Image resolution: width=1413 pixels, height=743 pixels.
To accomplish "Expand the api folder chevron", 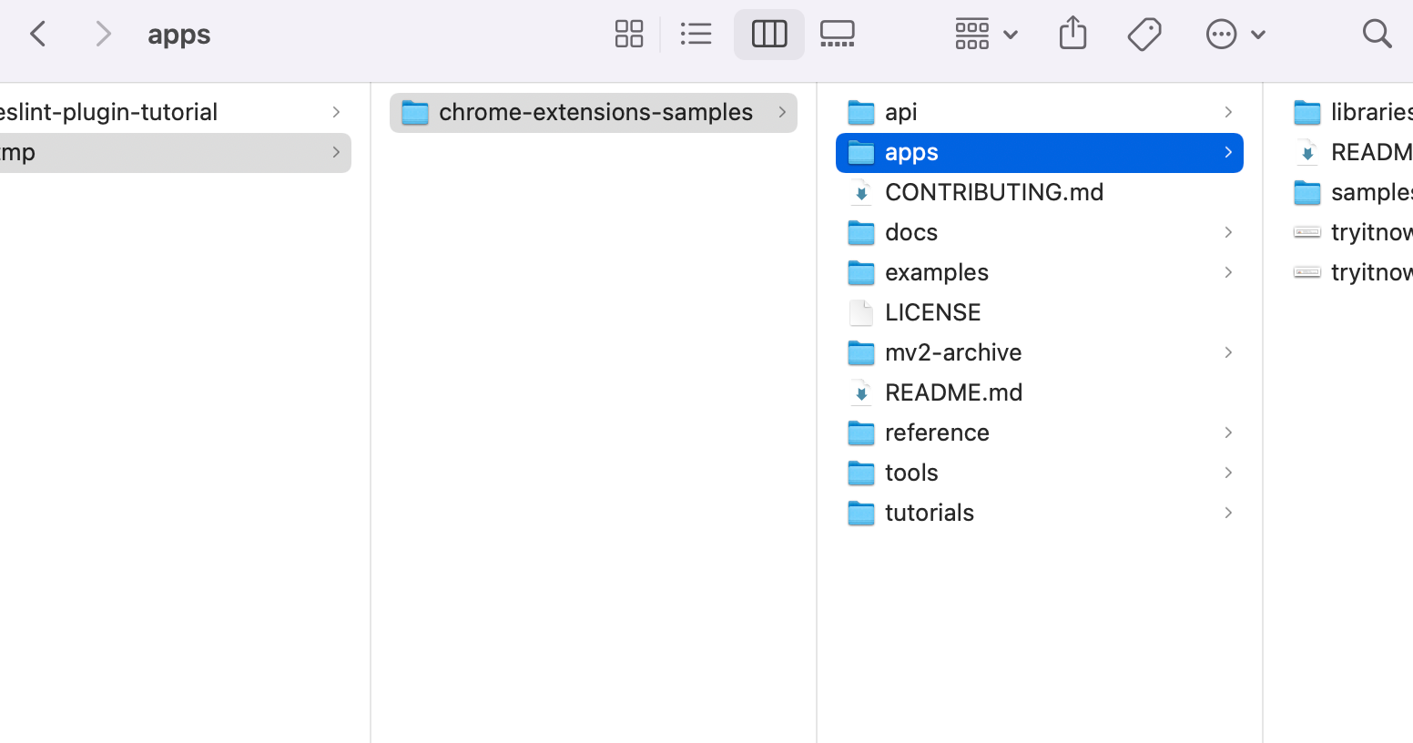I will pyautogui.click(x=1227, y=112).
